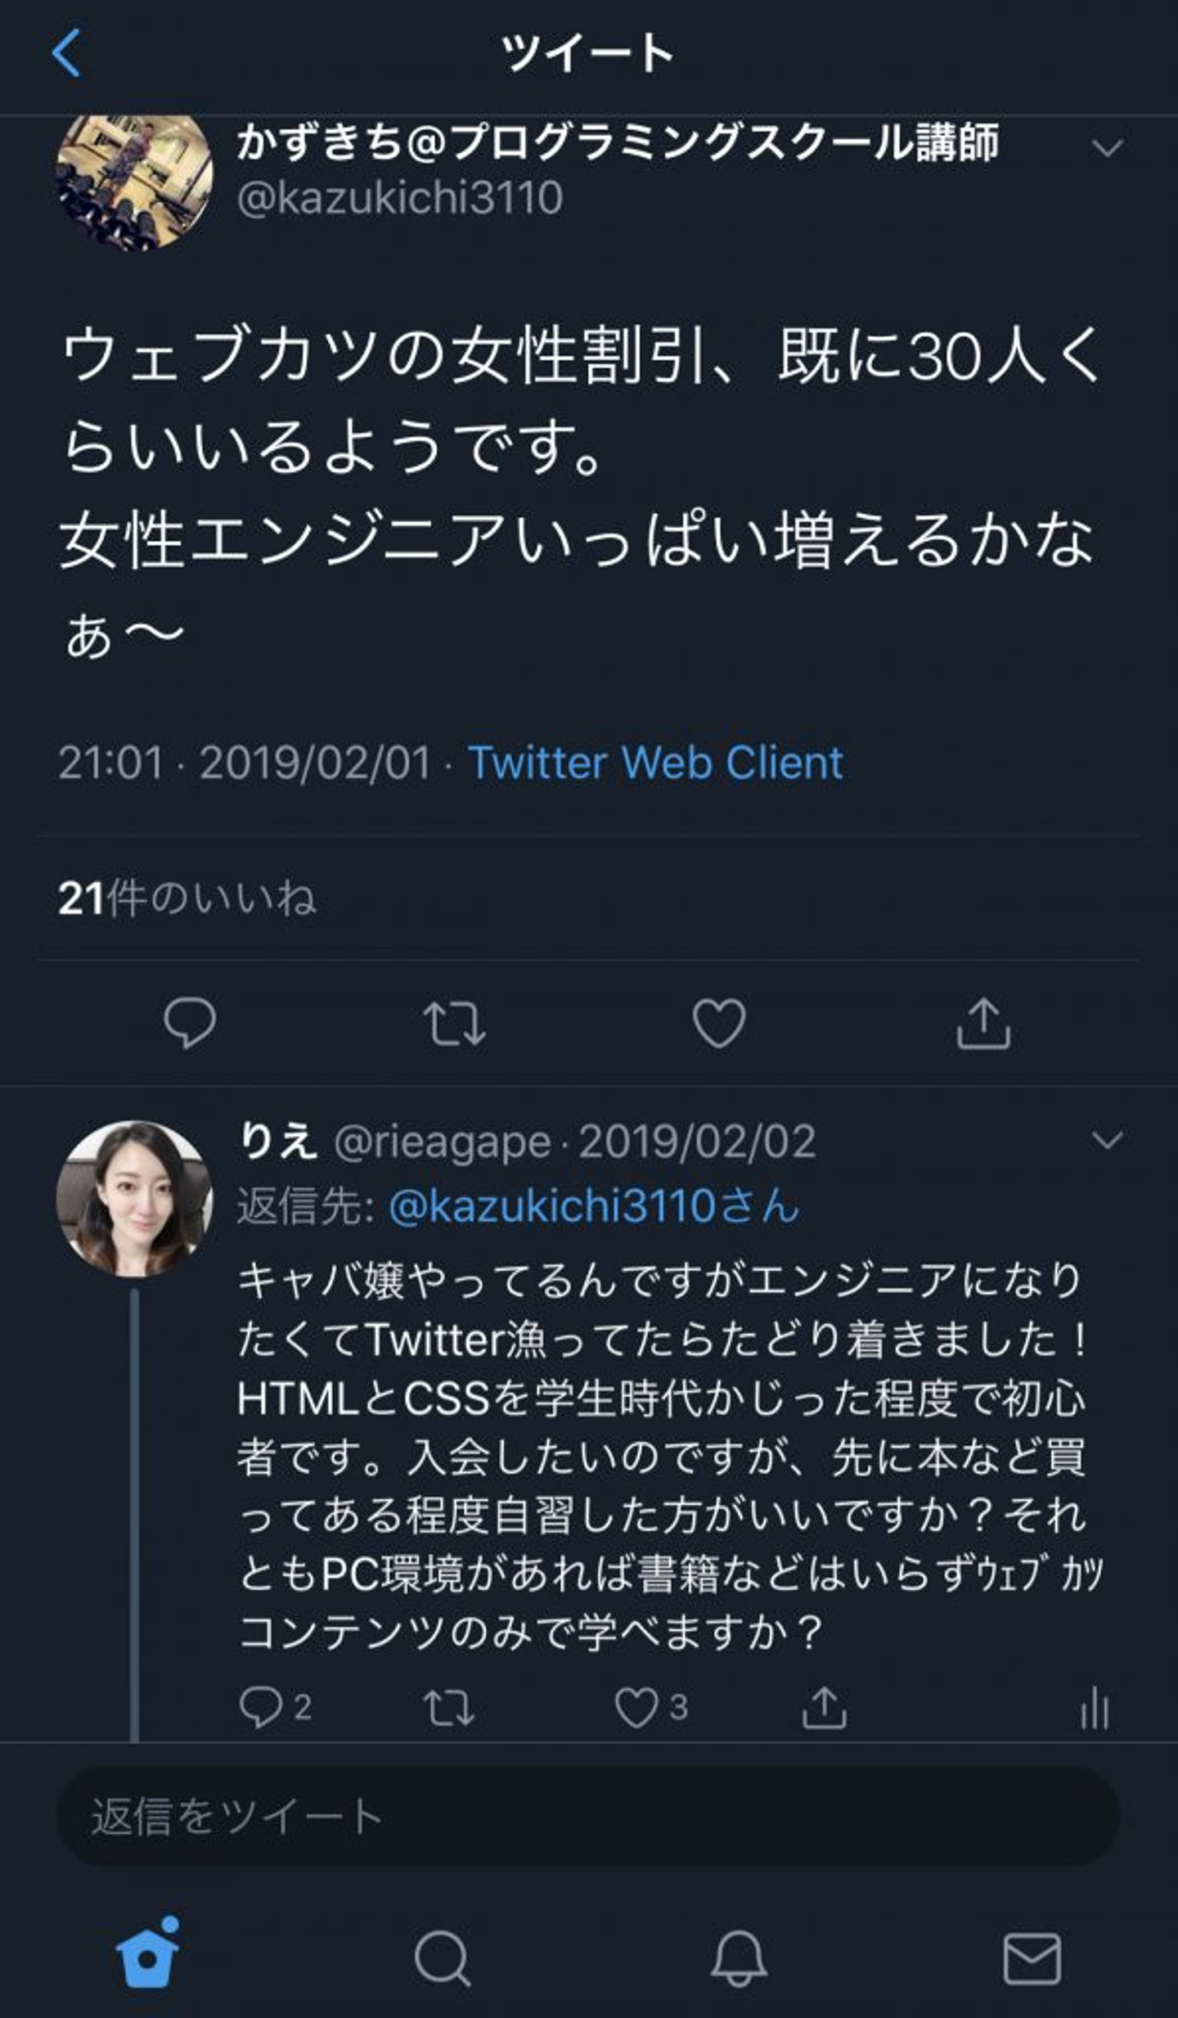Image resolution: width=1178 pixels, height=2018 pixels.
Task: Share the main tweet by kazukichi3110
Action: click(983, 1023)
